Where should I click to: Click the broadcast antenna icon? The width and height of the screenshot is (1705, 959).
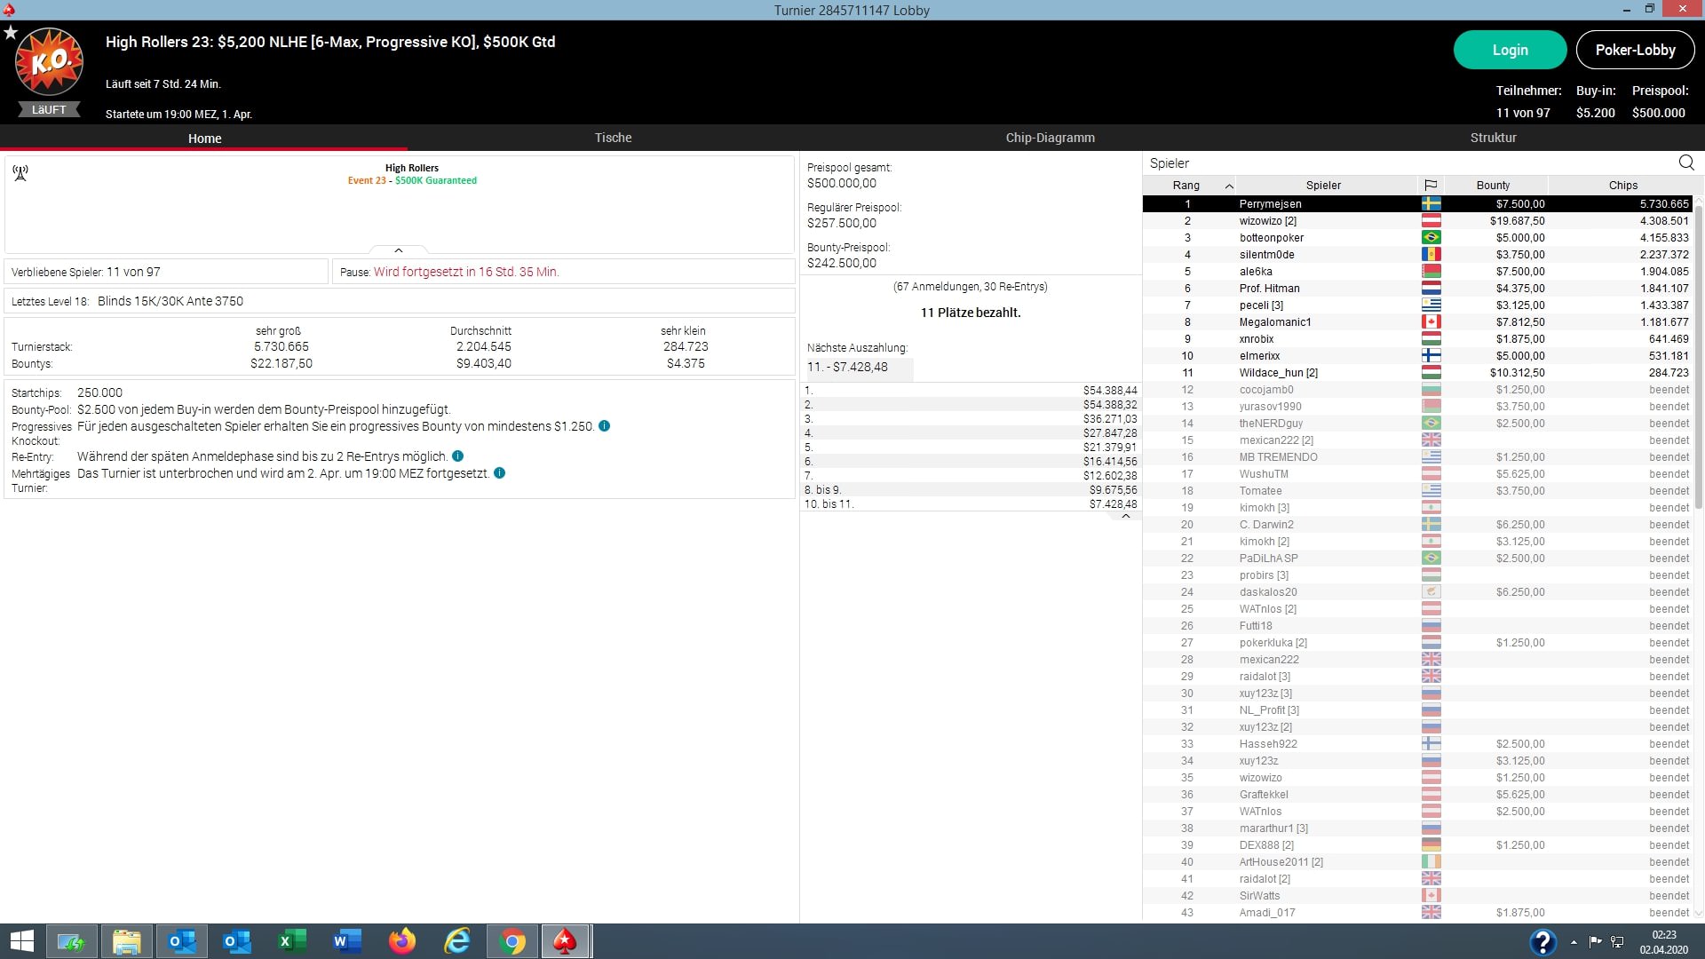point(20,172)
